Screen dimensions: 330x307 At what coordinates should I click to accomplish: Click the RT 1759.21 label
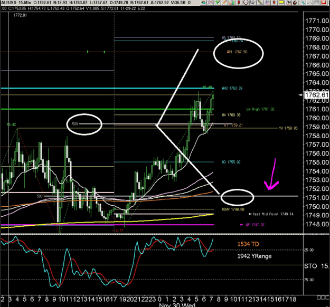[233, 125]
